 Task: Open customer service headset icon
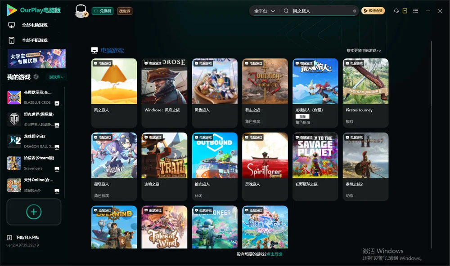click(396, 11)
